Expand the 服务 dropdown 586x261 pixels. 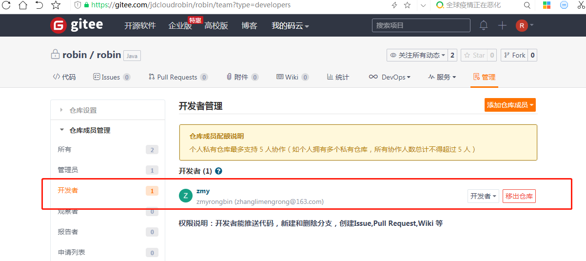point(442,77)
